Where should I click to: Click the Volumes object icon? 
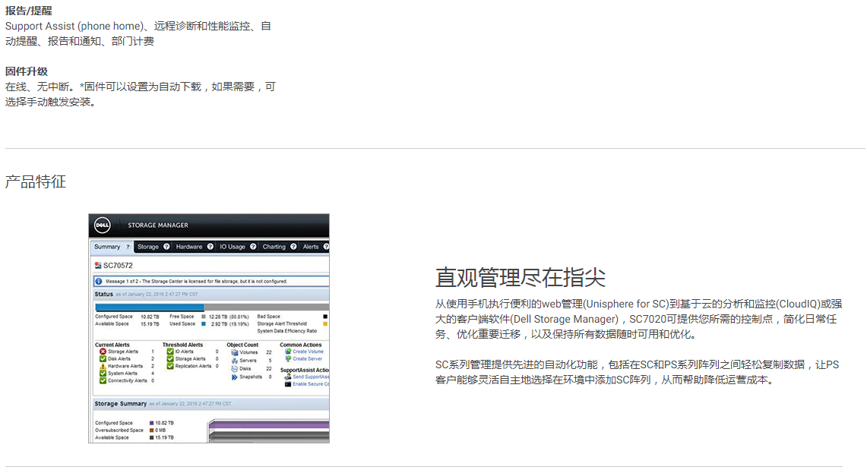[x=235, y=352]
